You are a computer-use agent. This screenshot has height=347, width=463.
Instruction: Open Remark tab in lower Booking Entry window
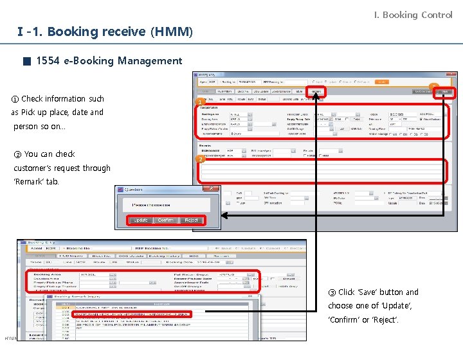coord(221,256)
